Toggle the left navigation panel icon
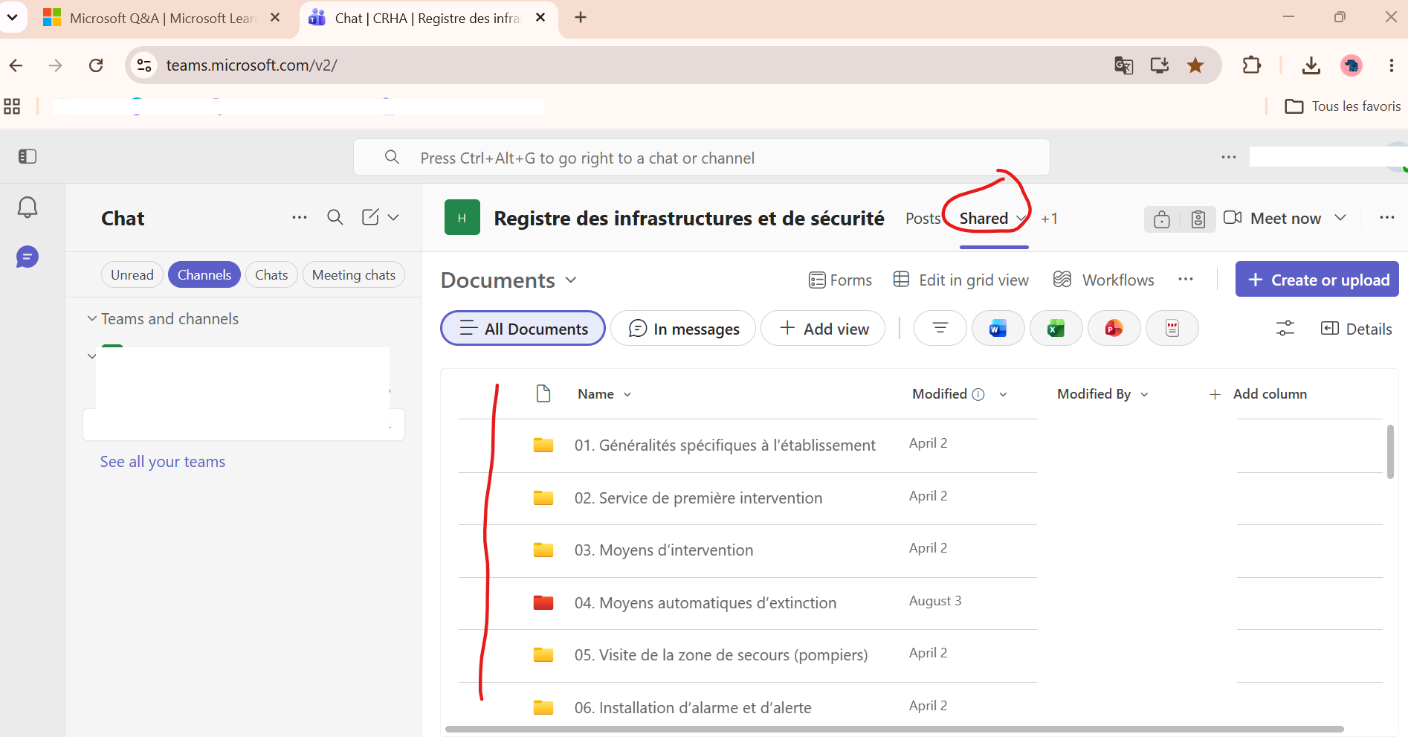The height and width of the screenshot is (737, 1408). (28, 156)
